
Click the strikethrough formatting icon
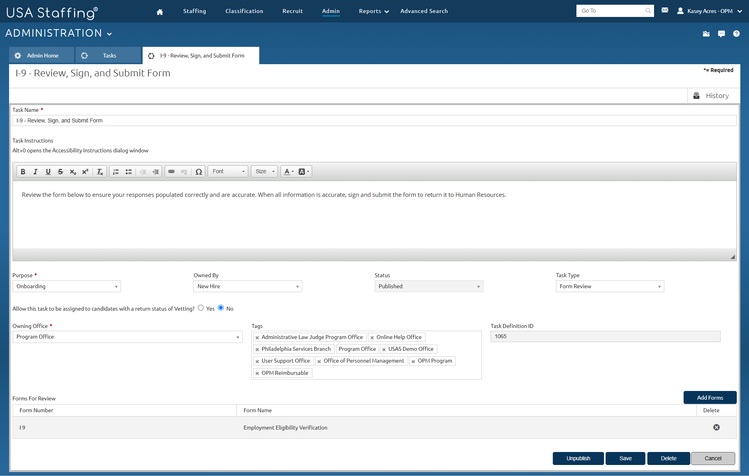(60, 171)
